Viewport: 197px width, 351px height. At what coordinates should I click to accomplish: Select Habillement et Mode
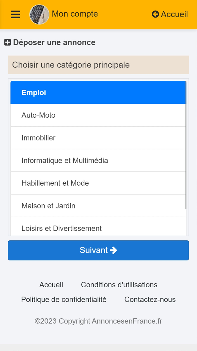coord(98,183)
